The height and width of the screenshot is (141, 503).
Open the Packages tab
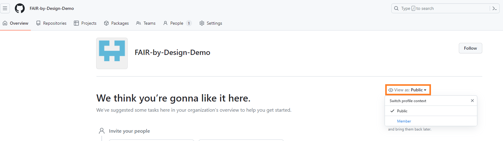coord(116,23)
